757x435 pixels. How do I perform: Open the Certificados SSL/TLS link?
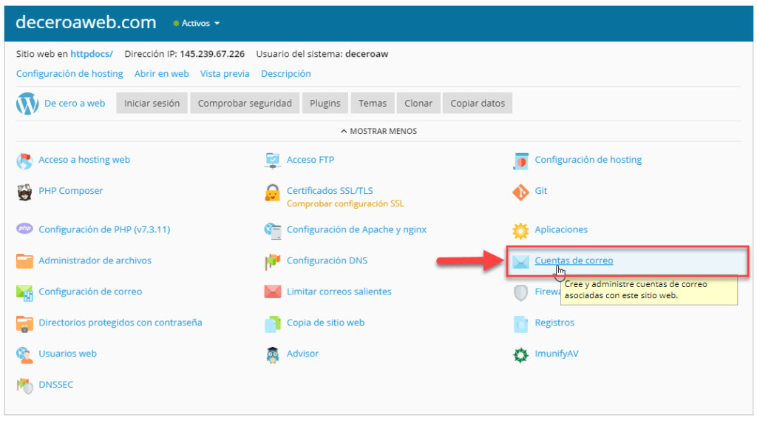tap(330, 190)
